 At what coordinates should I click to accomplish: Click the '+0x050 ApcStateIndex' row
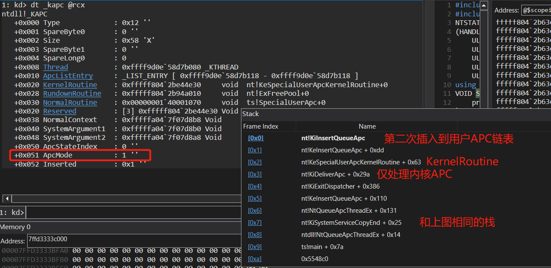point(76,147)
